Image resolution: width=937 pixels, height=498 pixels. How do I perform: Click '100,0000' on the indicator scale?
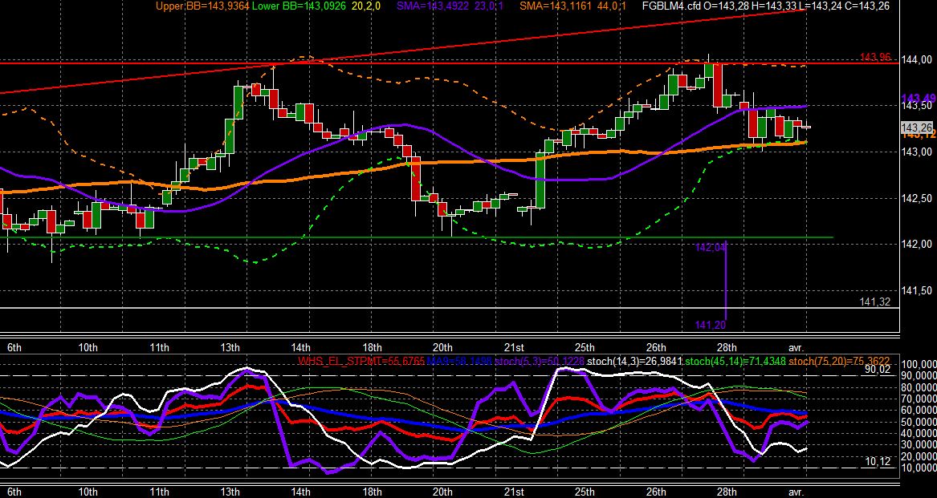coord(919,364)
